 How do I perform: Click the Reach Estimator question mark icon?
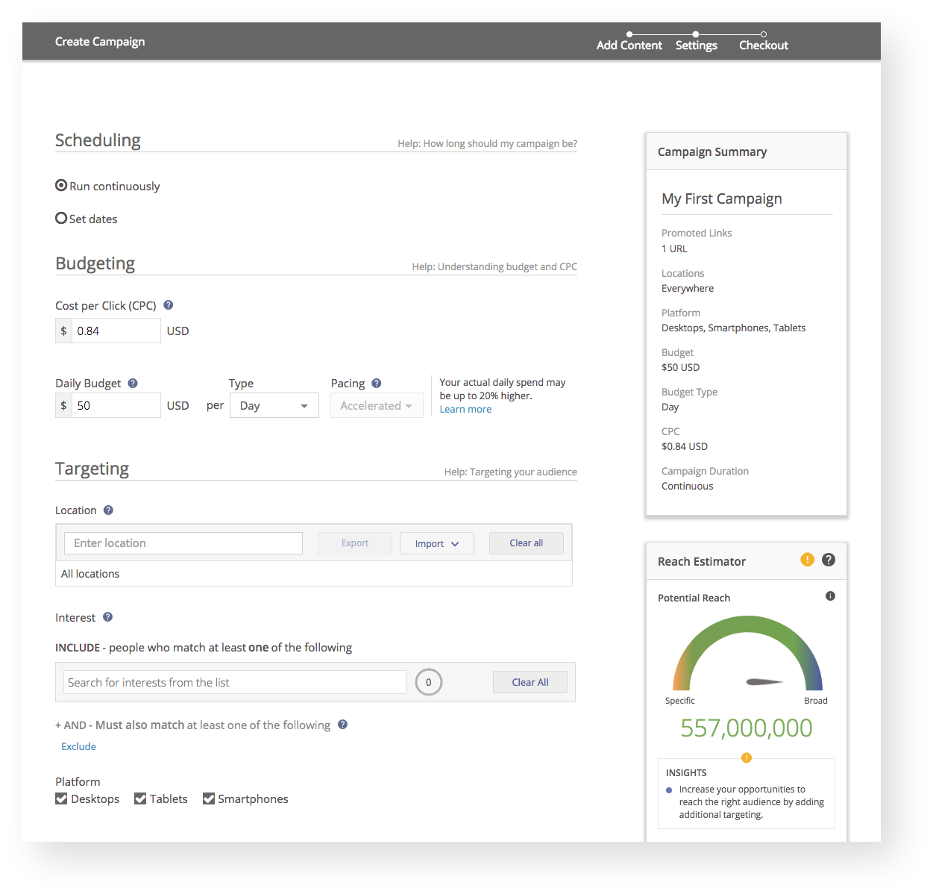point(829,560)
